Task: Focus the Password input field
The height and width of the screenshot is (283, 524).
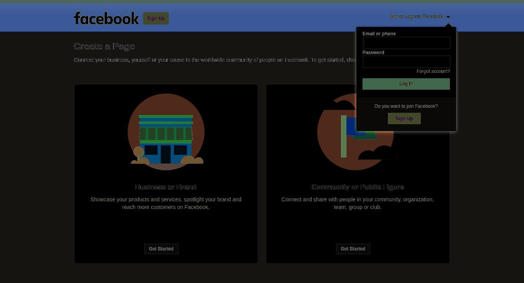Action: (406, 62)
